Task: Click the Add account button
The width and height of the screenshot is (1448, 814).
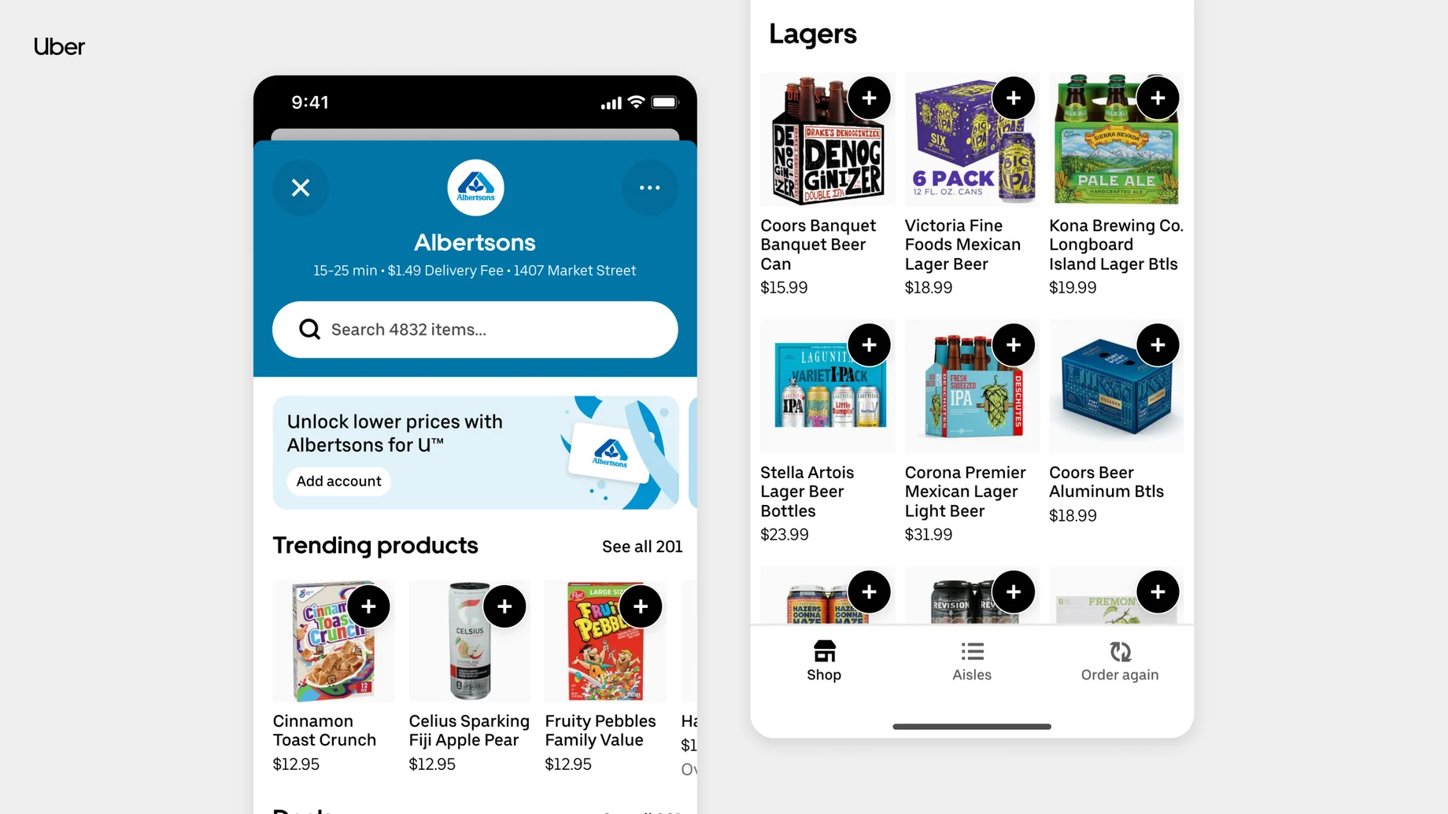Action: tap(338, 481)
